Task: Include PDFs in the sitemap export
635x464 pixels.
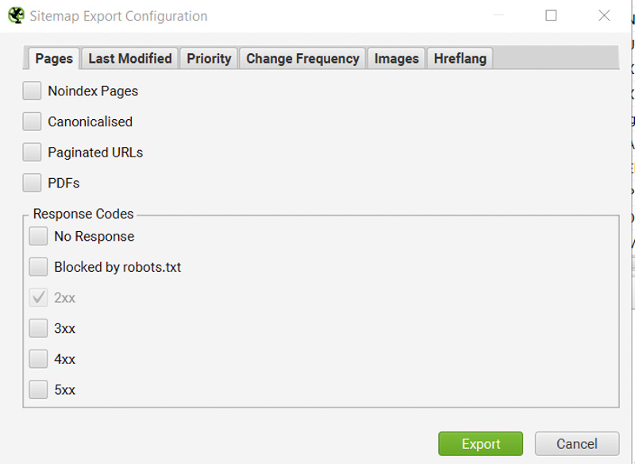Action: pyautogui.click(x=32, y=182)
